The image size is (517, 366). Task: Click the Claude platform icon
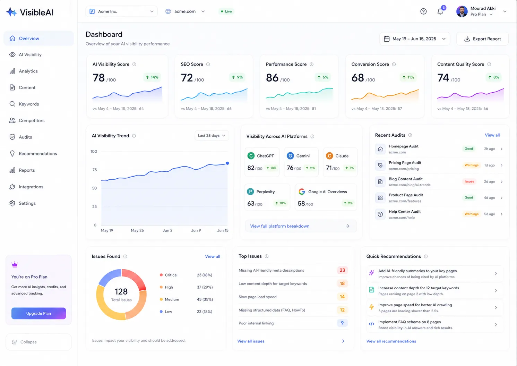[329, 156]
